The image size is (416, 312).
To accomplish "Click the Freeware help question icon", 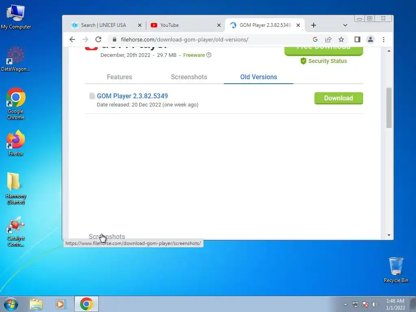I will click(209, 55).
